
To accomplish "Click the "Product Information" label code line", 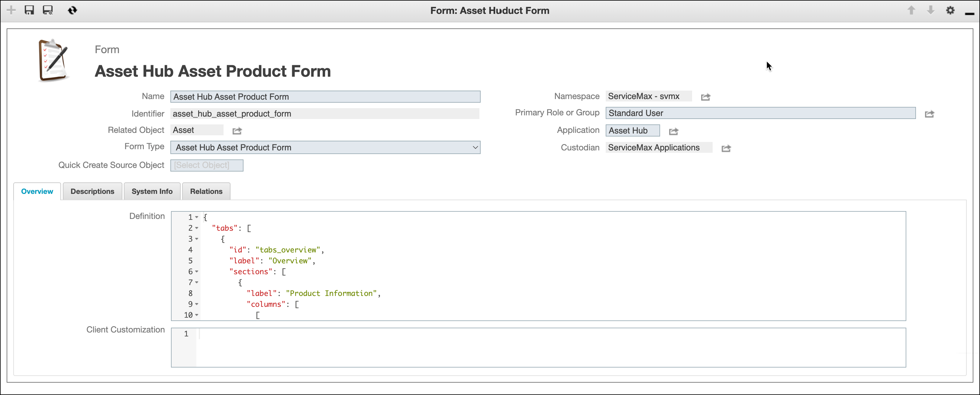I will [x=314, y=293].
